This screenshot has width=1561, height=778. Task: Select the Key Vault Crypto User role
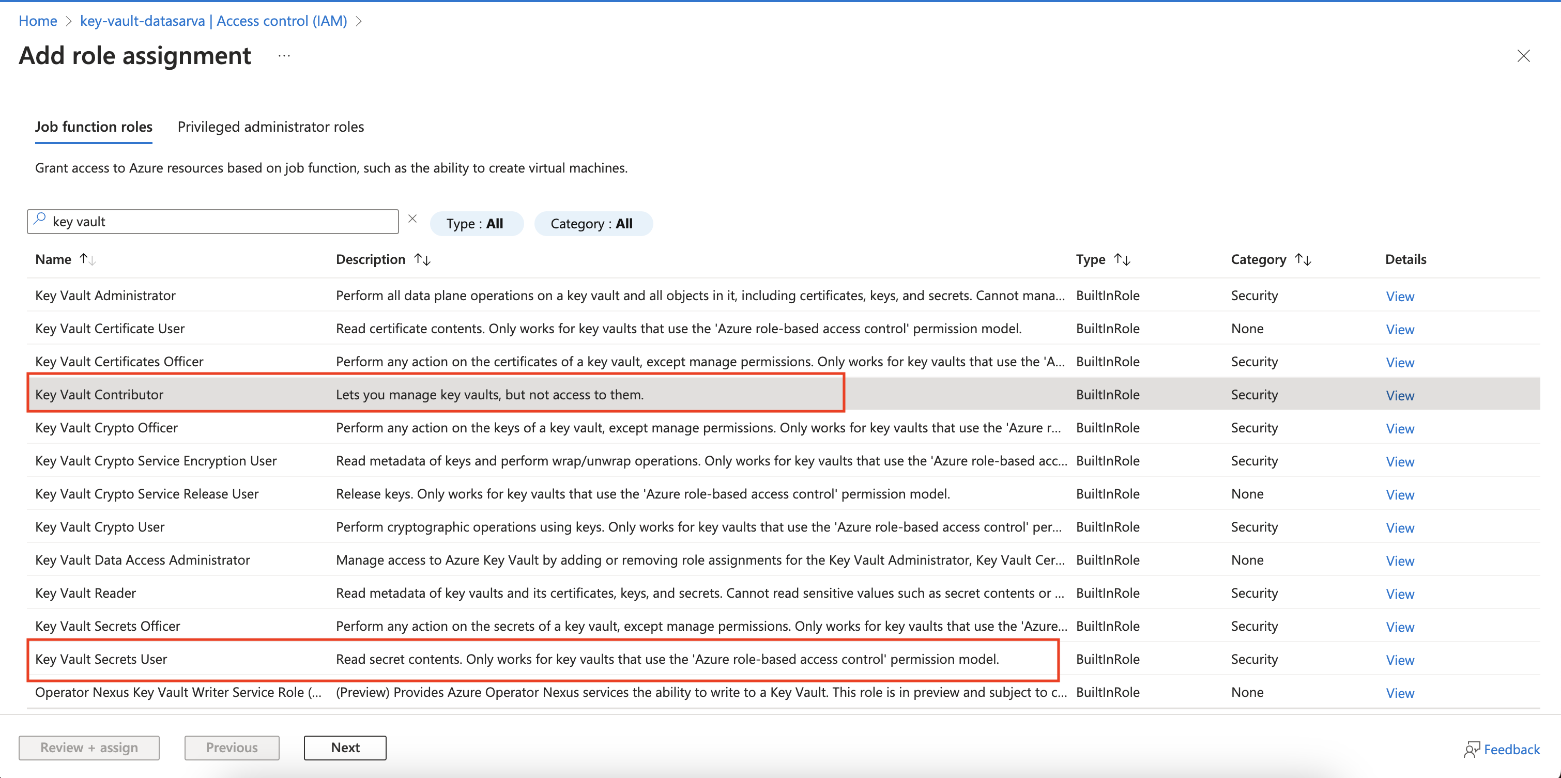pos(783,526)
